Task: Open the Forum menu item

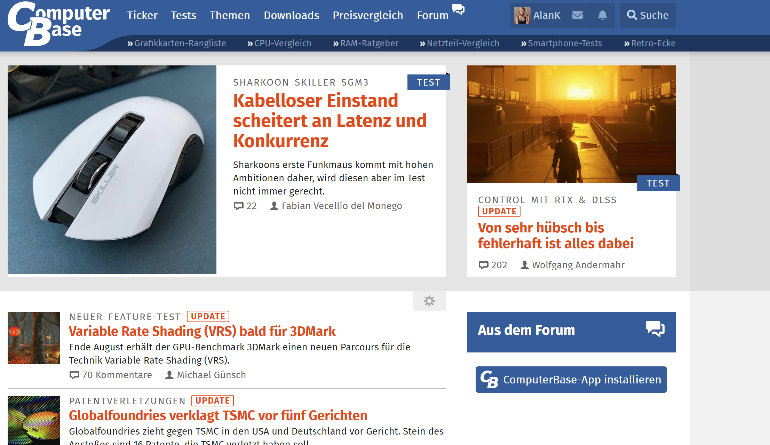Action: (x=432, y=15)
